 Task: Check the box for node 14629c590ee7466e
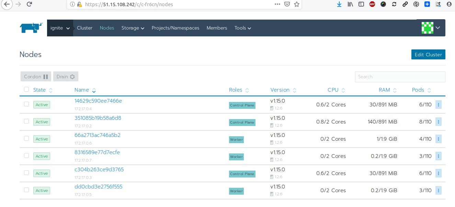tap(26, 104)
